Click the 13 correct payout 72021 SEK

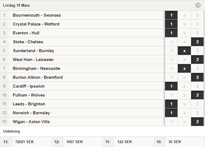[x=24, y=142]
